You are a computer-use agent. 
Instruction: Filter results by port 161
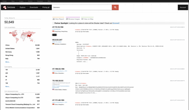pyautogui.click(x=7, y=70)
